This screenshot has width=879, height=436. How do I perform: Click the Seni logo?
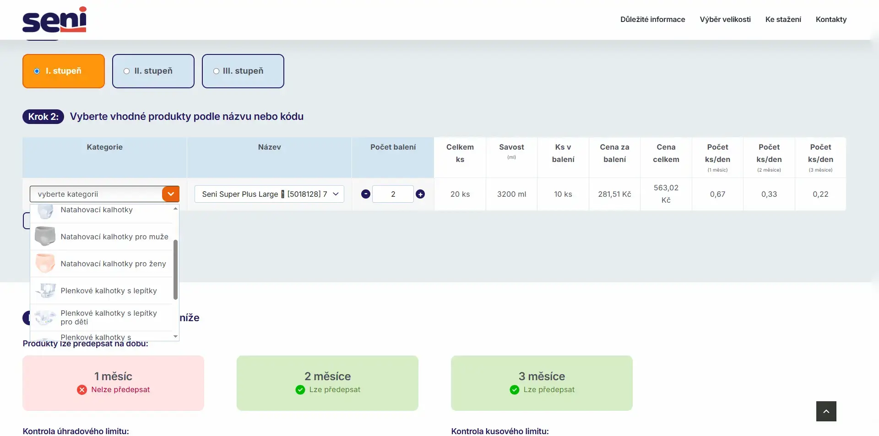point(54,20)
